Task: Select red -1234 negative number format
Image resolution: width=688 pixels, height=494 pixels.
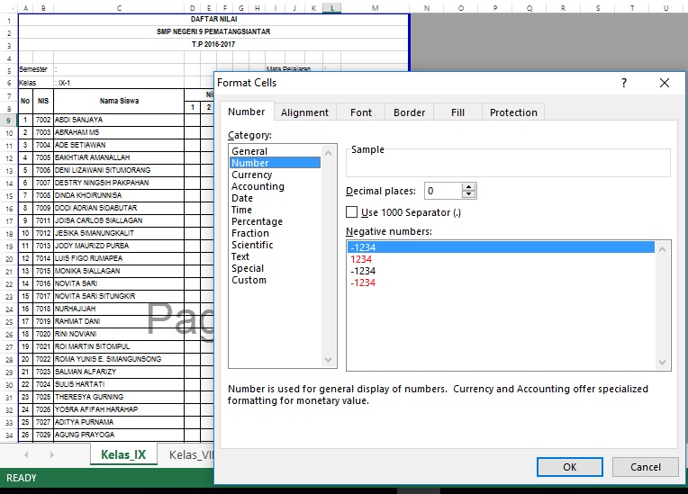Action: tap(501, 283)
